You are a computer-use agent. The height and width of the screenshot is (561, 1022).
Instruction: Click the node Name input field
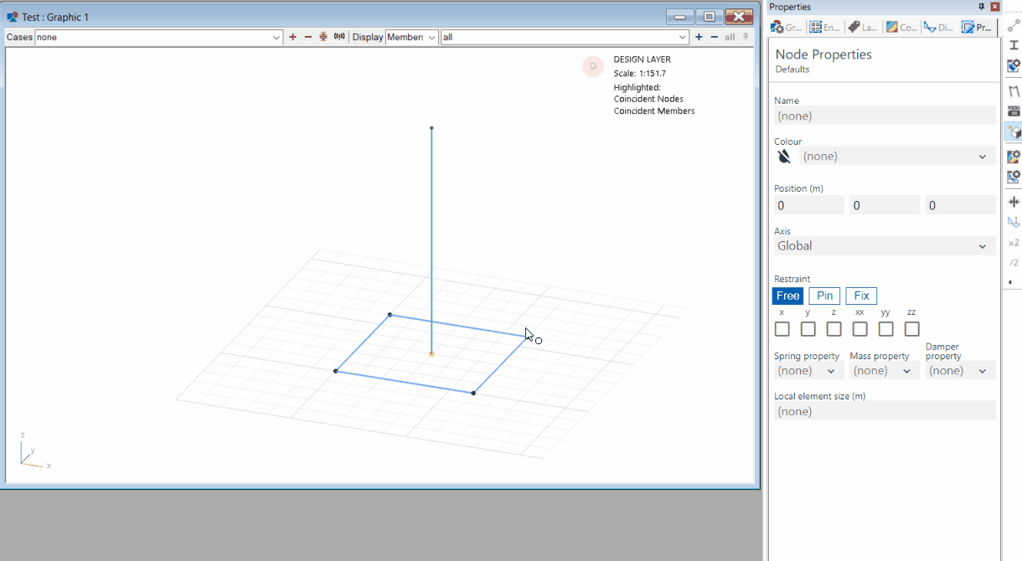click(x=884, y=116)
